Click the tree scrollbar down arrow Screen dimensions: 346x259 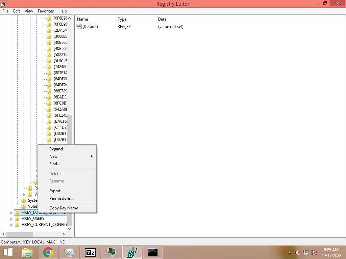tap(70, 228)
